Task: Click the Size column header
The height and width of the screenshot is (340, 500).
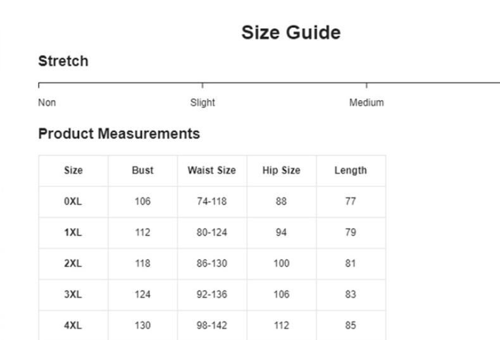Action: tap(73, 170)
